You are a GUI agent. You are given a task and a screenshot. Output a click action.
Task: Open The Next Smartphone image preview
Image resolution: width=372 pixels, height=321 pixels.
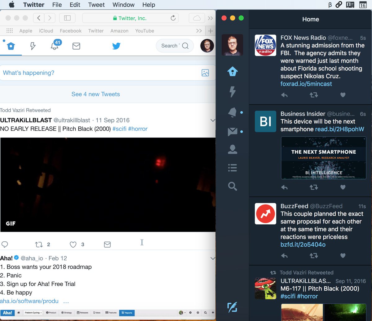[323, 158]
